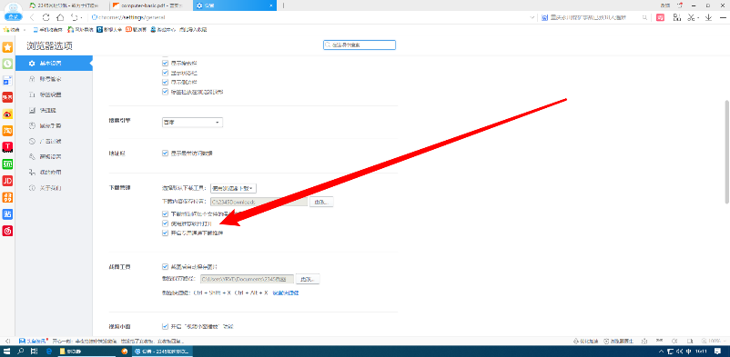730x357 pixels.
Task: Select the gear settings item in left menu
Action: coord(54,64)
